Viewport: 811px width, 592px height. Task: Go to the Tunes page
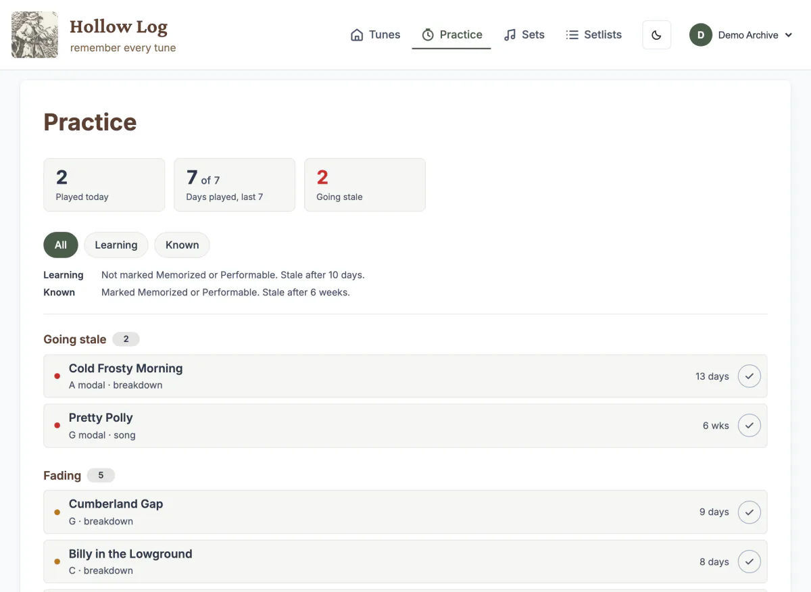click(x=375, y=34)
